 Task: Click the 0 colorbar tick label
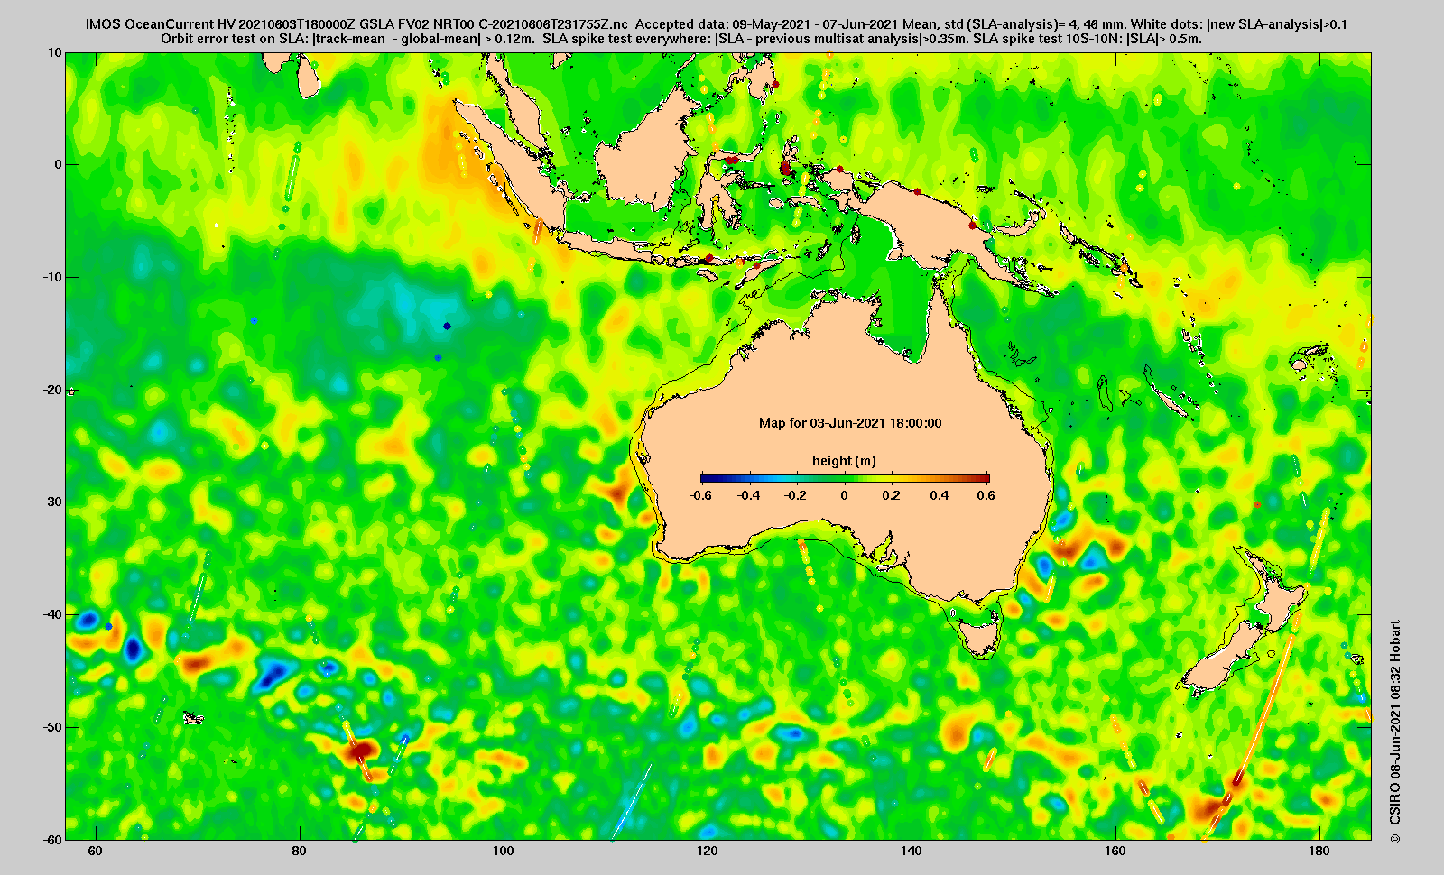click(x=845, y=495)
